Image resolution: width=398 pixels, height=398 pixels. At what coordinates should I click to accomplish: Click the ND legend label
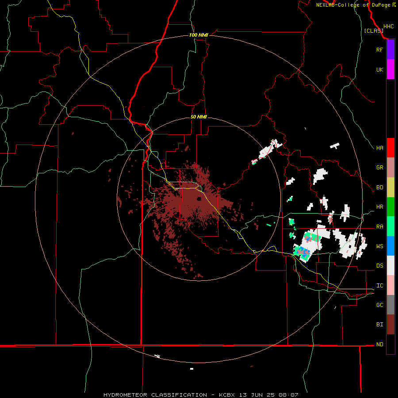(379, 344)
